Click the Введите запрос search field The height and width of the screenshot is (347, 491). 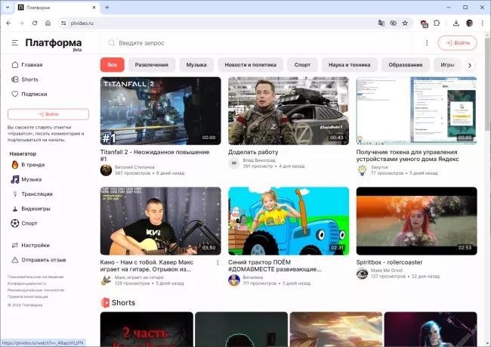click(x=257, y=43)
